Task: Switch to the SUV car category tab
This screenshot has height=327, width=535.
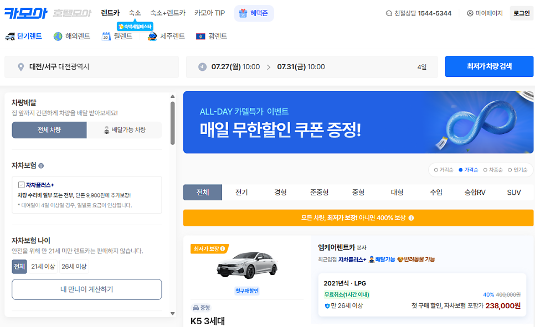Action: 514,193
